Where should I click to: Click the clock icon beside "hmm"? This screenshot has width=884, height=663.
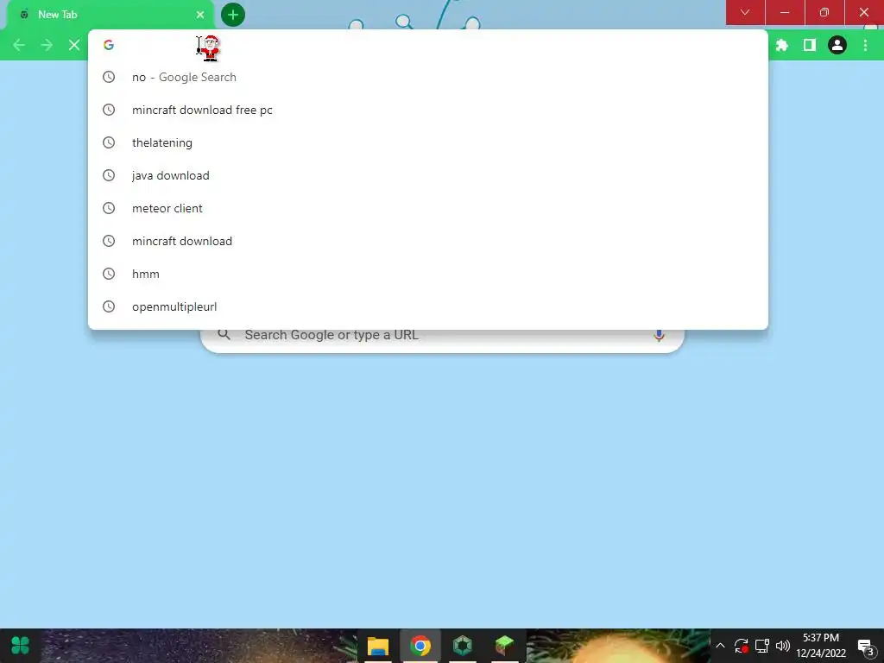(x=109, y=274)
